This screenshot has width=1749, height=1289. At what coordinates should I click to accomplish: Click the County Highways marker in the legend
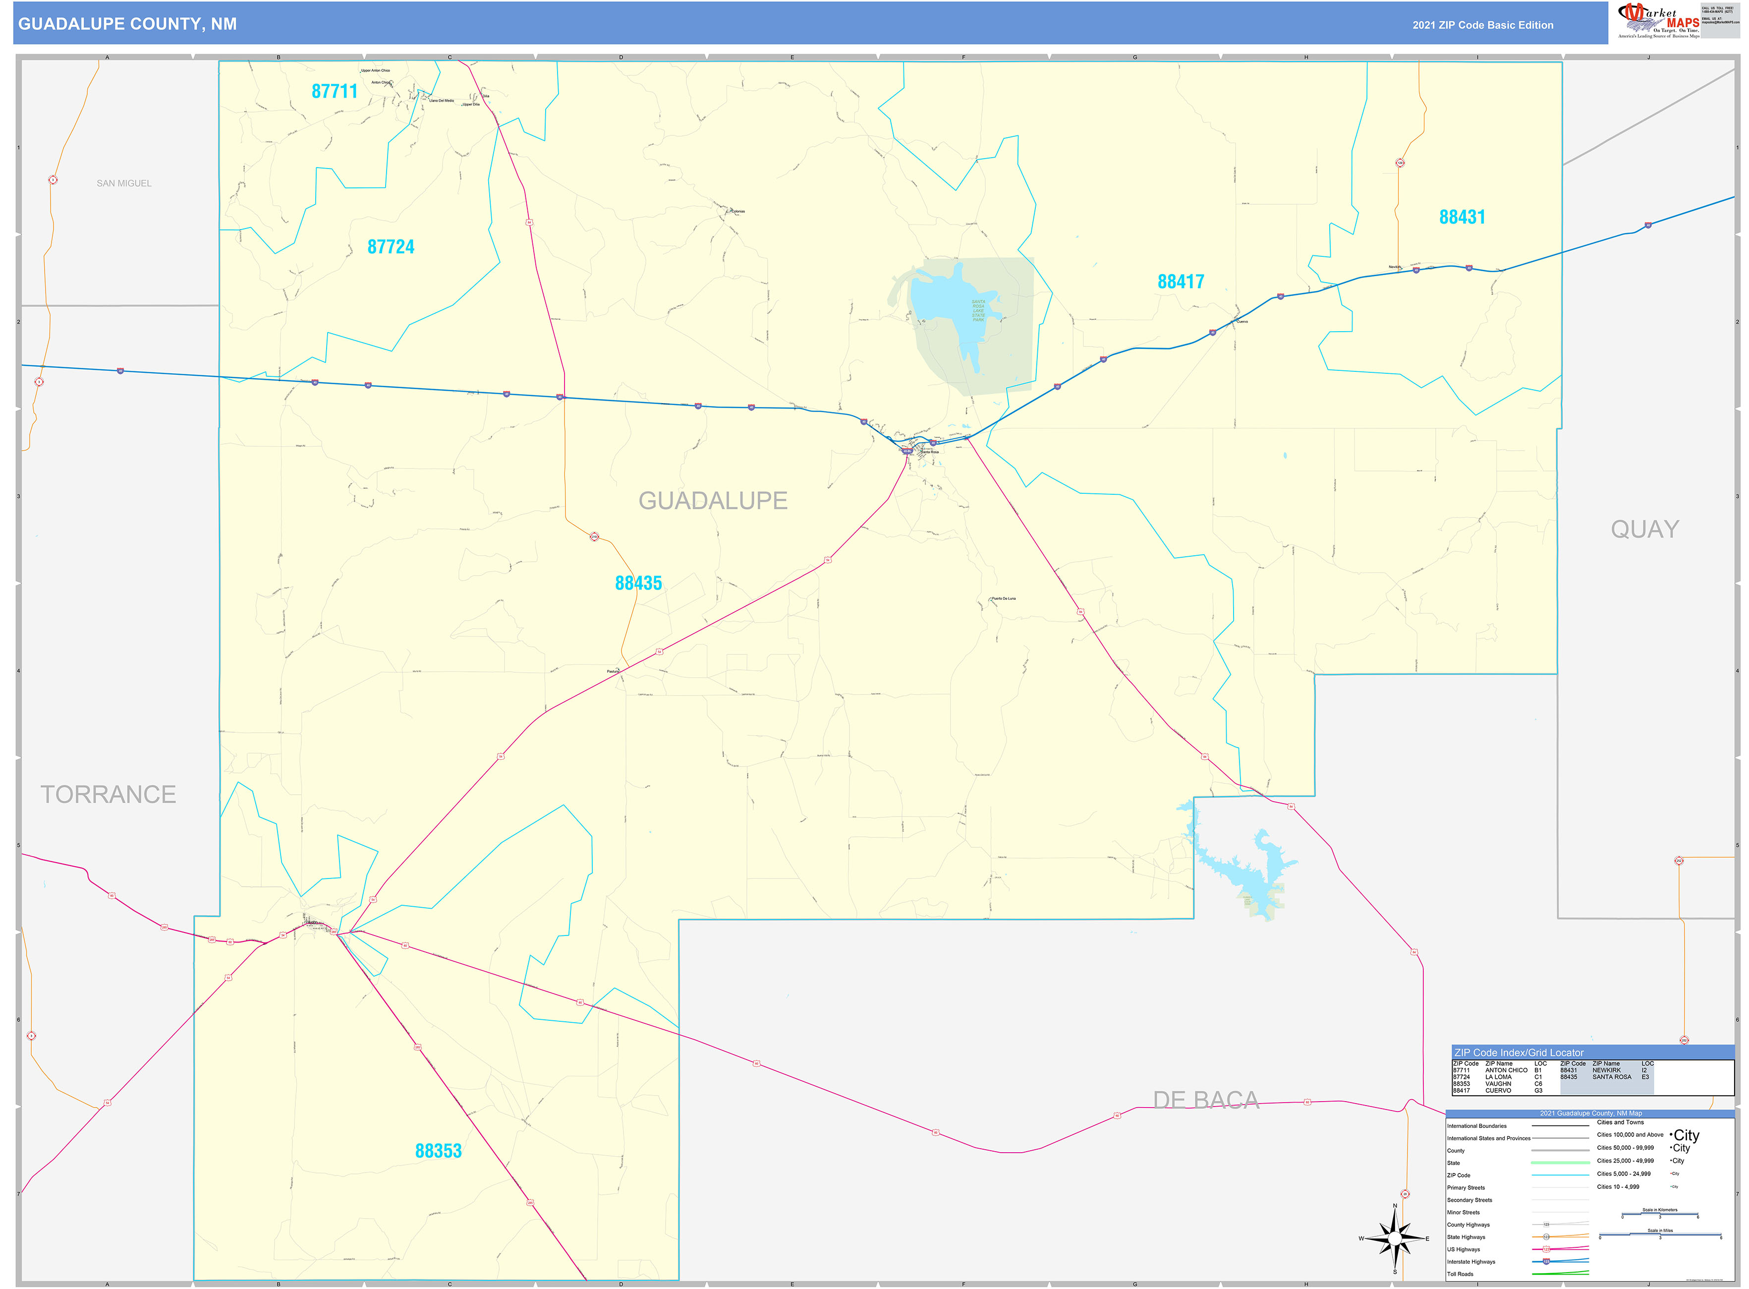1545,1224
